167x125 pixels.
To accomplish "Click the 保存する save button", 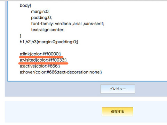I will [x=118, y=112].
